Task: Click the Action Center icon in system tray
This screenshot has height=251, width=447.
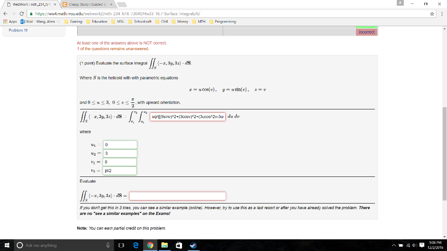Action: (421, 244)
